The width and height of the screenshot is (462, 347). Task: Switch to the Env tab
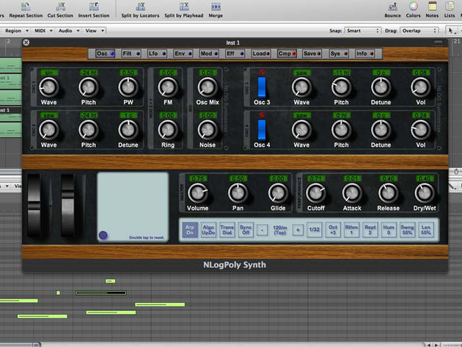pyautogui.click(x=183, y=54)
